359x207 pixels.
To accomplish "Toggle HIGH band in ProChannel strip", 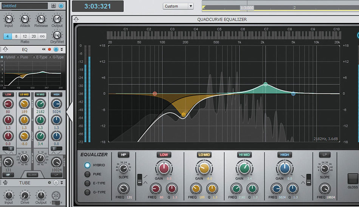I will 56,94.
